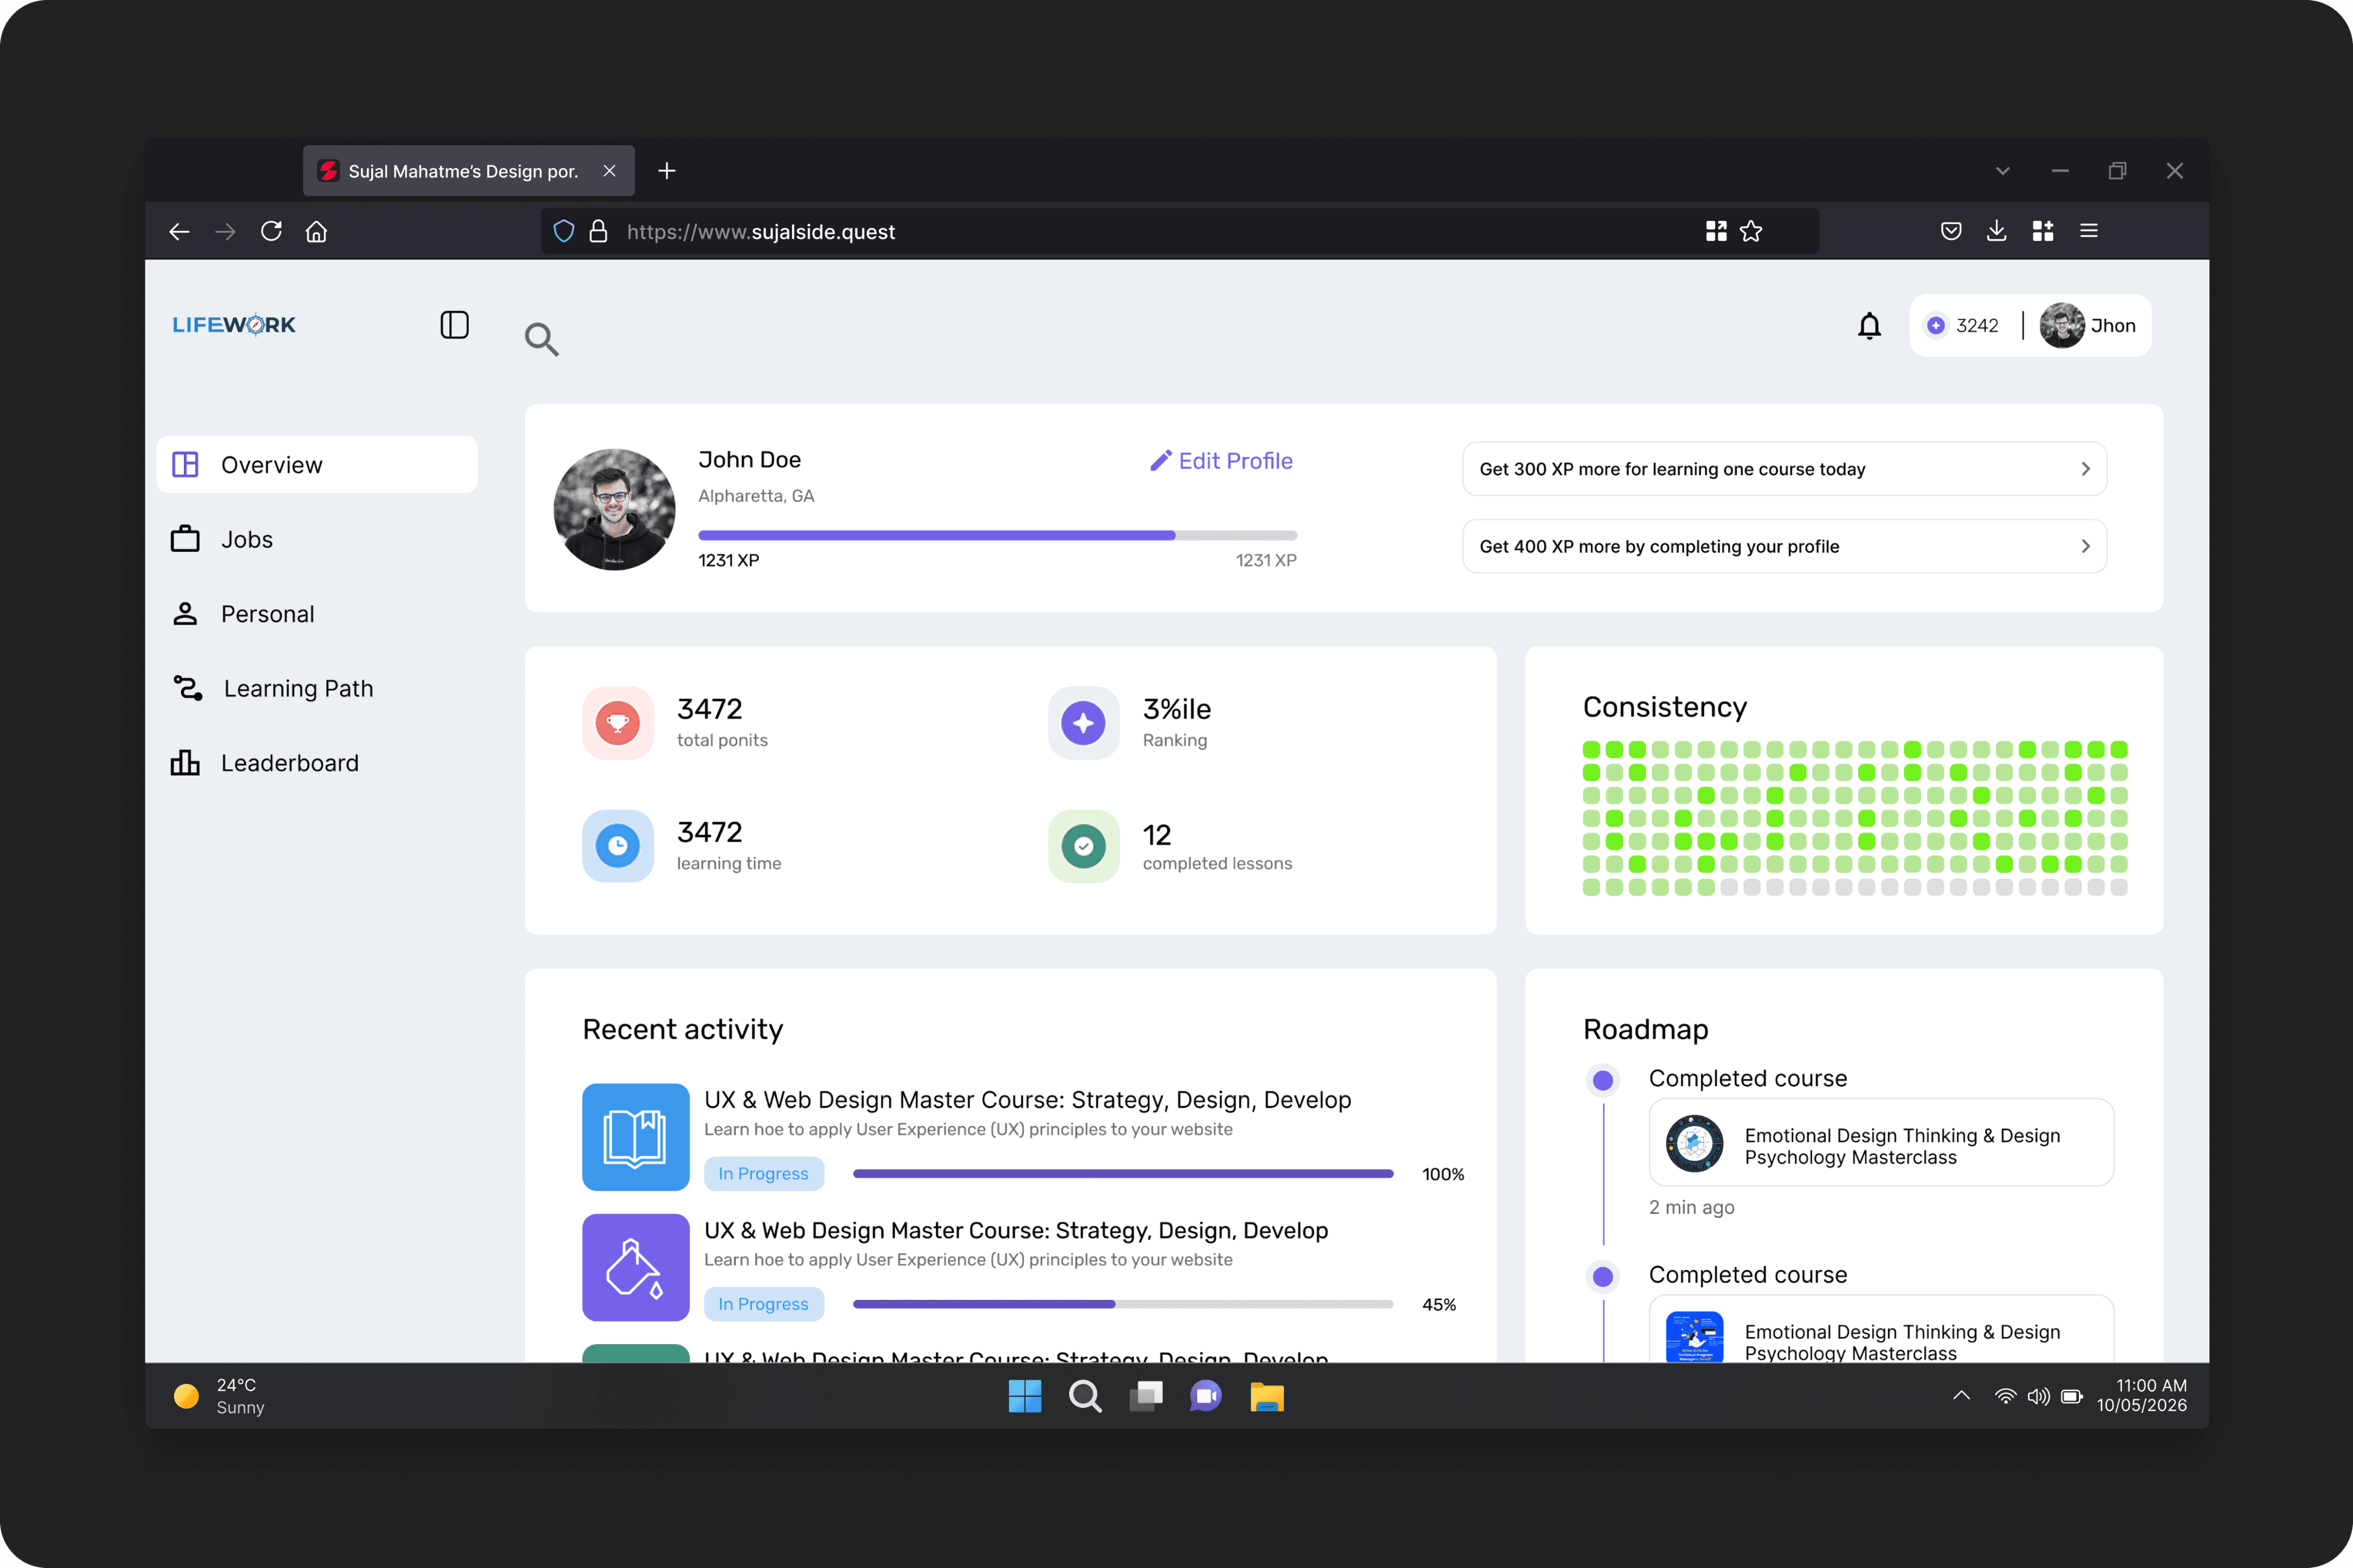
Task: Expand the 300 XP course offer chevron
Action: (2085, 469)
